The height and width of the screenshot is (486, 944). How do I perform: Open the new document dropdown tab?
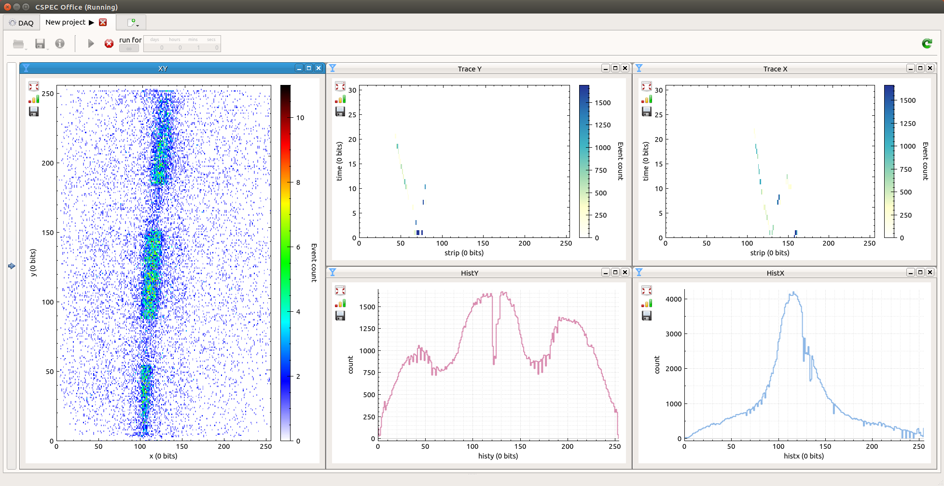click(x=132, y=23)
